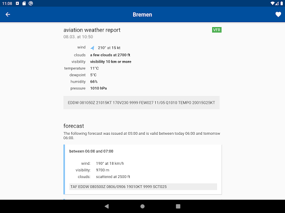Click the pressure 1010 hPa value
Viewport: 285px width, 213px height.
pos(99,88)
